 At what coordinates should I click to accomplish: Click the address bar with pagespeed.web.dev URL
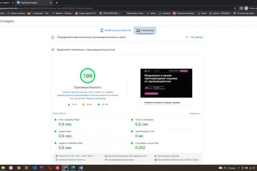pyautogui.click(x=115, y=8)
